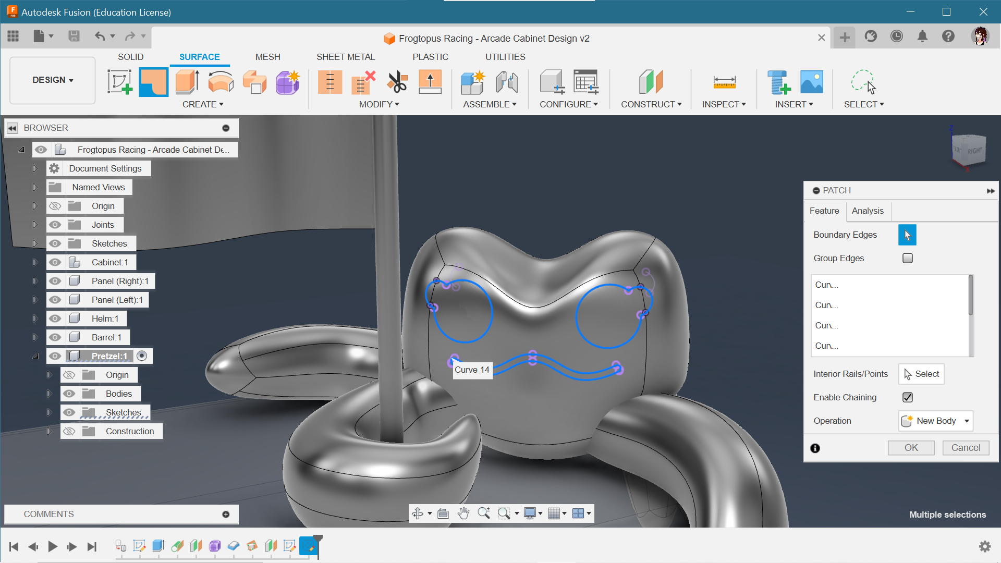Screen dimensions: 1001x563
Task: Open the Operation New Body dropdown
Action: coord(936,421)
